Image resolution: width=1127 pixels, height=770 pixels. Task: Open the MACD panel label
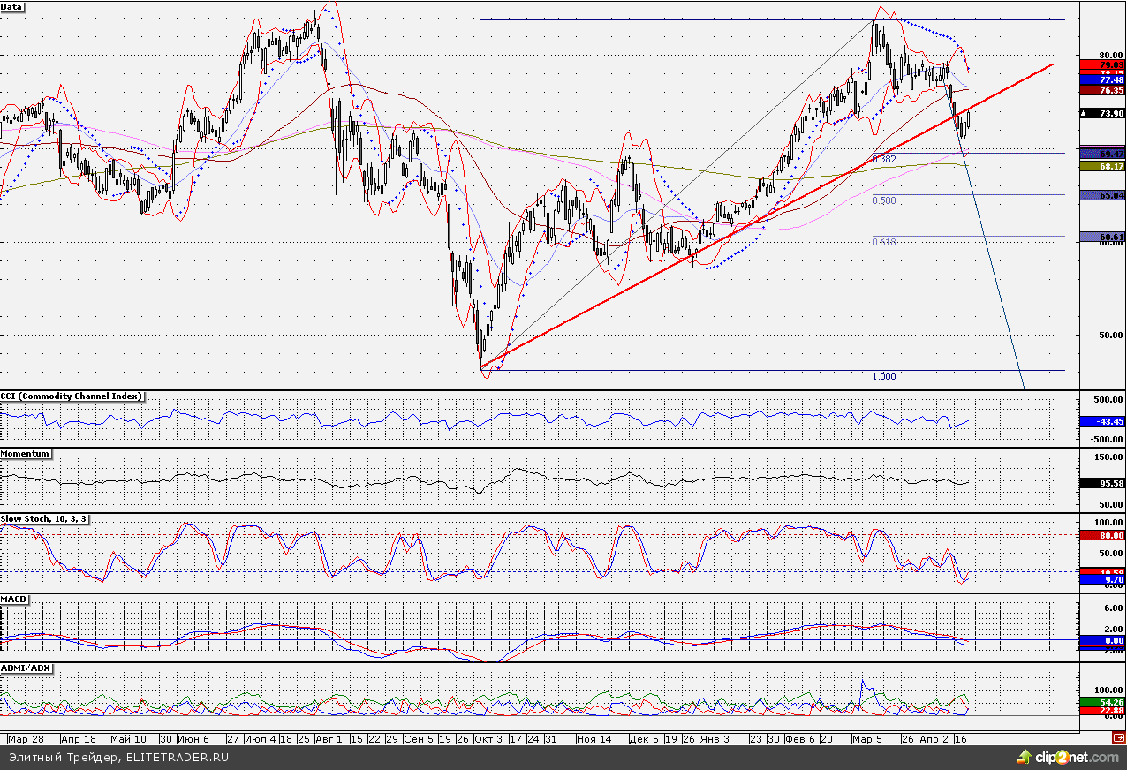click(15, 600)
